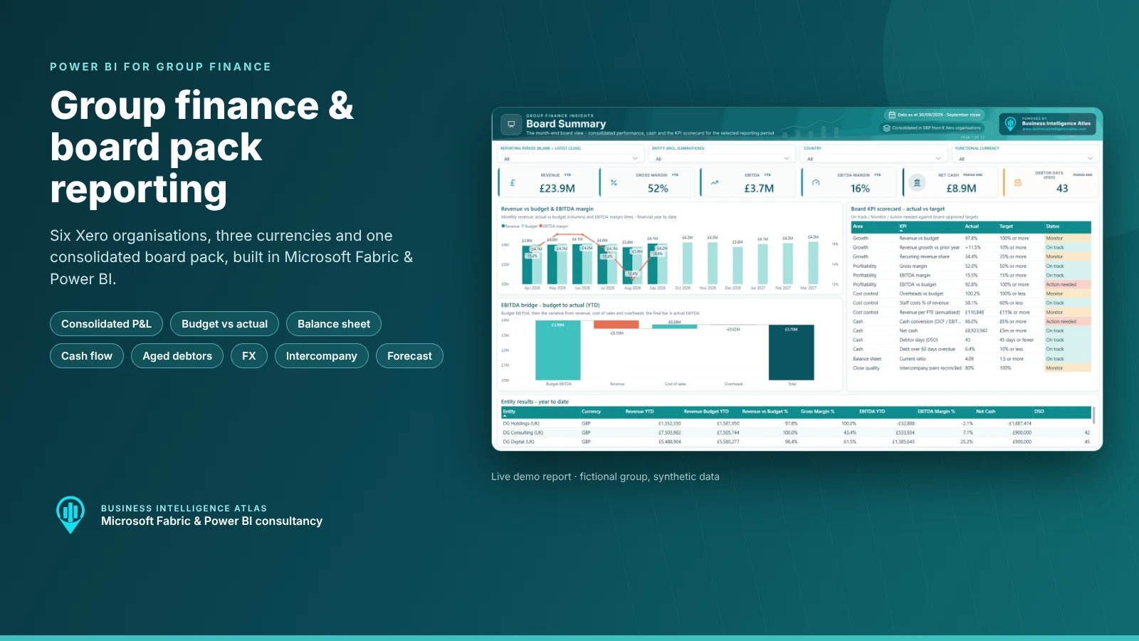
Task: Click Action needed status for EBITDA vs budget
Action: [1067, 285]
